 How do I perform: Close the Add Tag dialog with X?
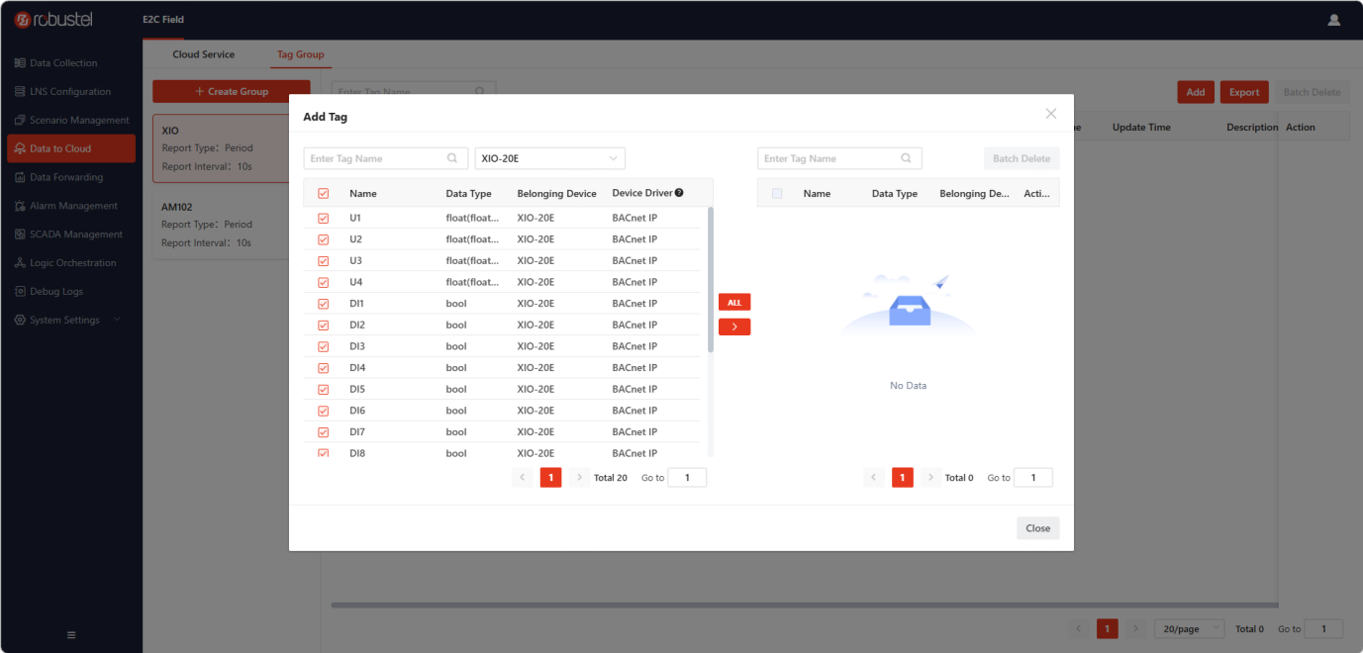[x=1051, y=114]
